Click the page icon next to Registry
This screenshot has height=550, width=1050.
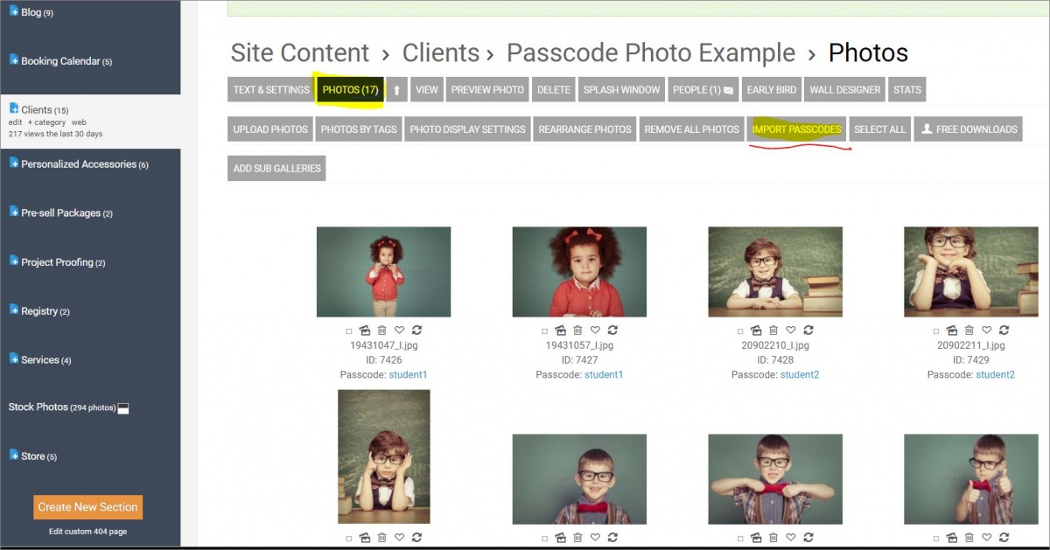(14, 310)
